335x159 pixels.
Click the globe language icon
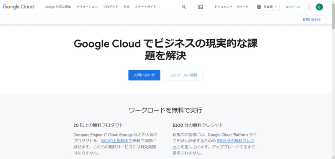point(259,7)
